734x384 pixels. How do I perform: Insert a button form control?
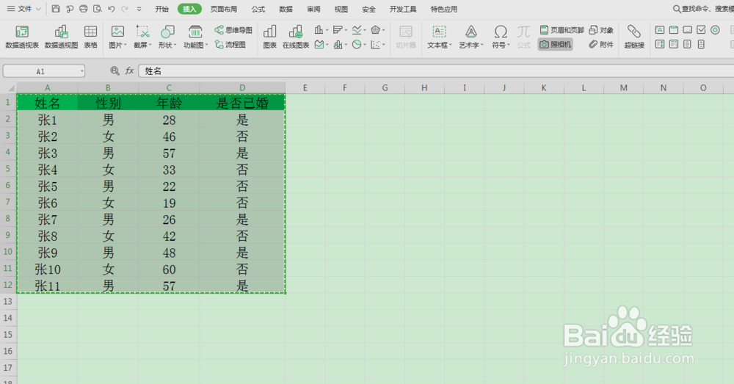687,30
